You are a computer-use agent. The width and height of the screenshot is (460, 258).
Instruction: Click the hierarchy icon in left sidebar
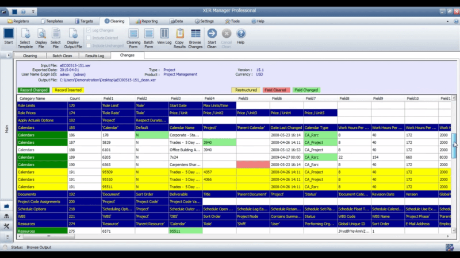(x=6, y=216)
